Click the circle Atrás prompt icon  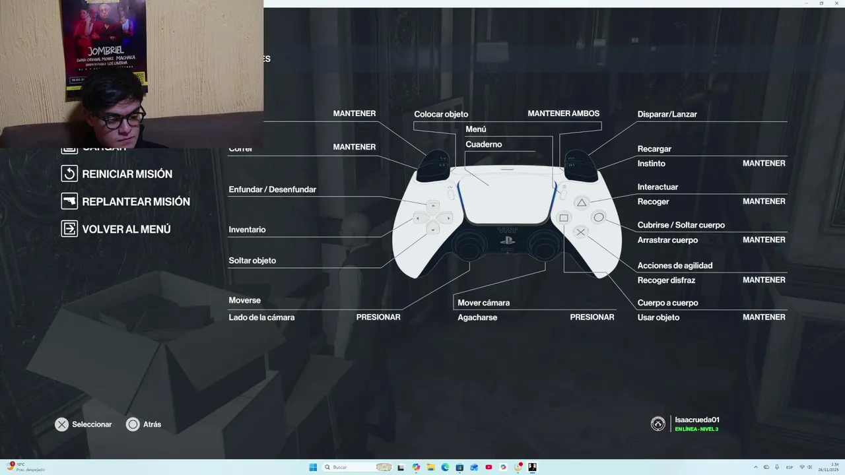[x=133, y=425]
